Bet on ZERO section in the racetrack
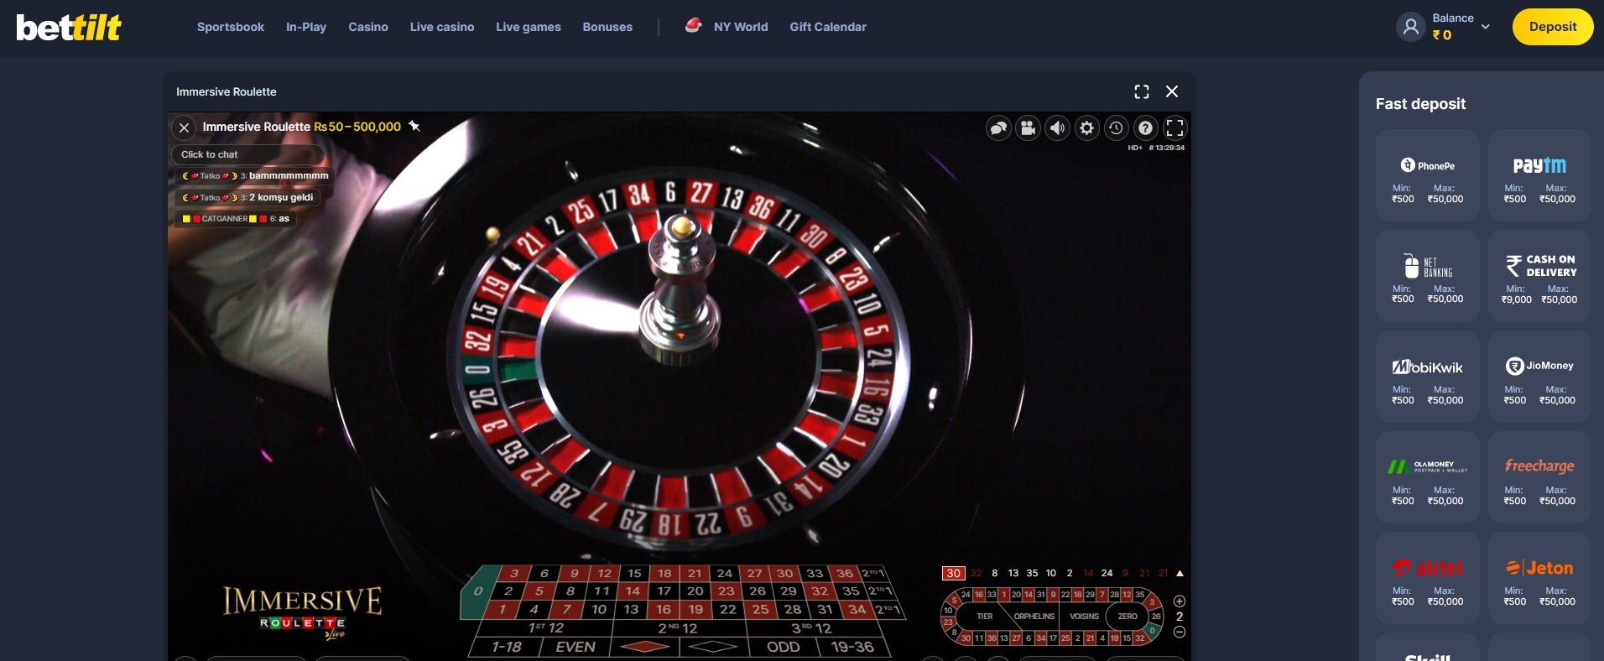The image size is (1604, 661). [x=1127, y=617]
